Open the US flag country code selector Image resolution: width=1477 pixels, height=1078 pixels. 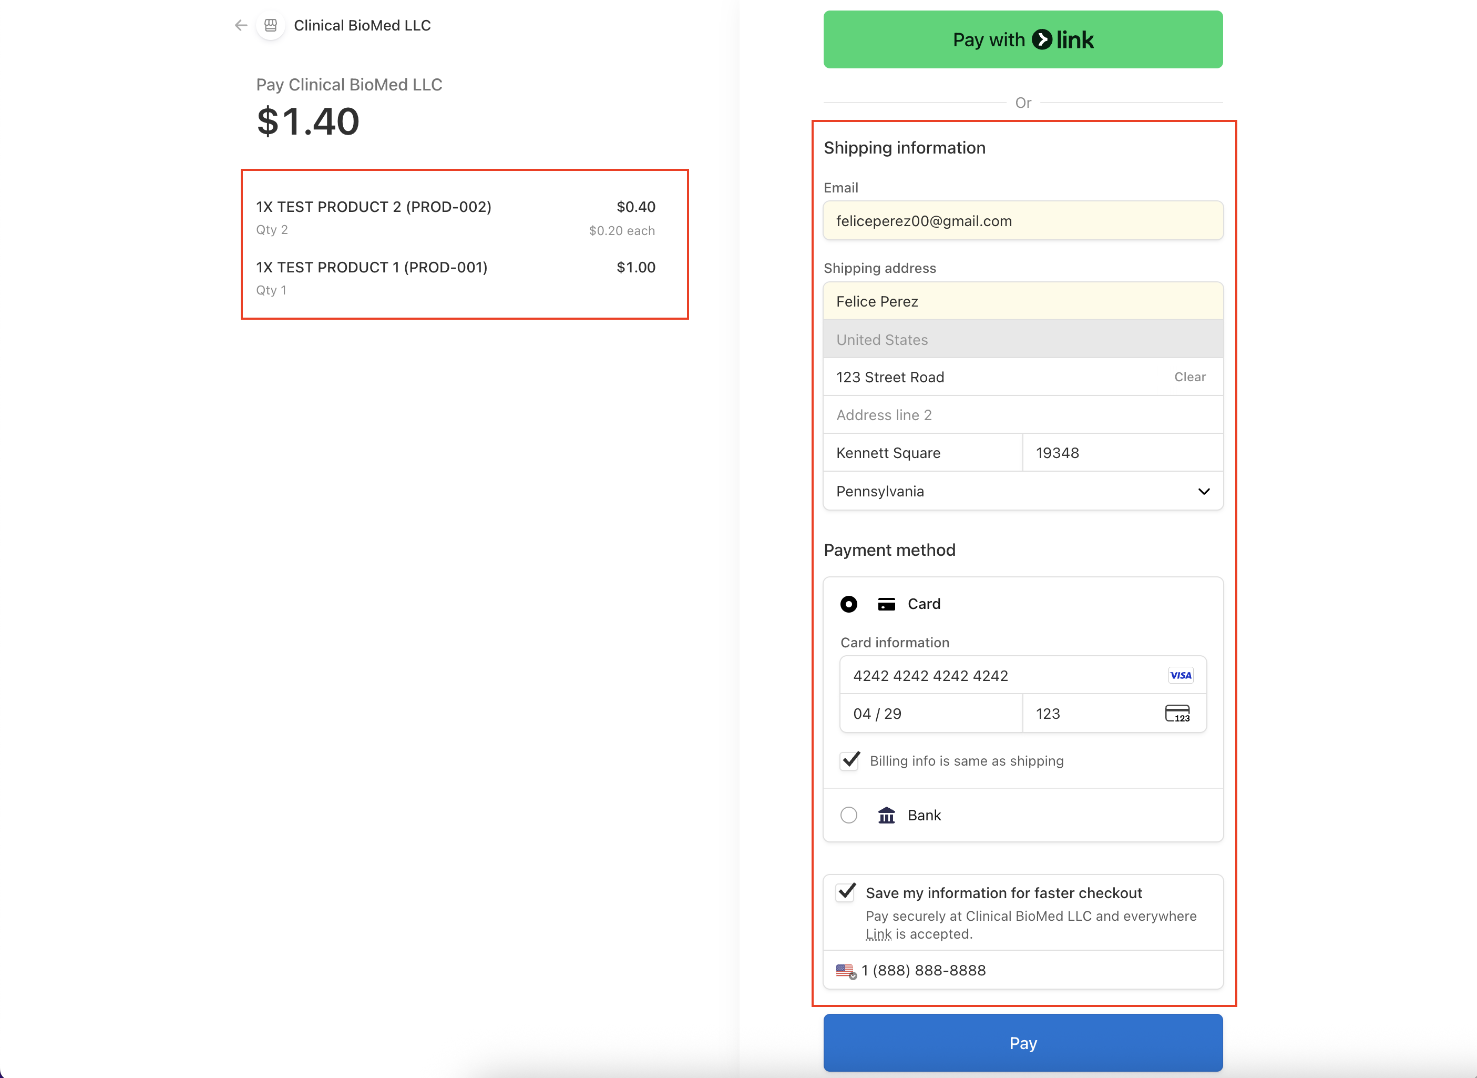[x=846, y=971]
